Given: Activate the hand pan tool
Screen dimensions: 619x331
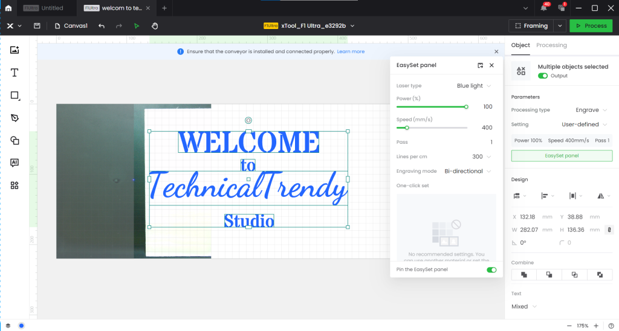Looking at the screenshot, I should click(155, 25).
